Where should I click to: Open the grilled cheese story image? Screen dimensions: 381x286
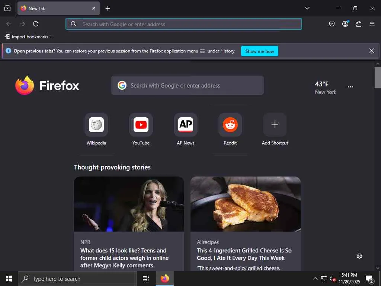pos(246,204)
